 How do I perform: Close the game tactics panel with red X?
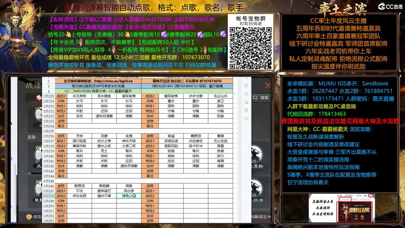[268, 85]
